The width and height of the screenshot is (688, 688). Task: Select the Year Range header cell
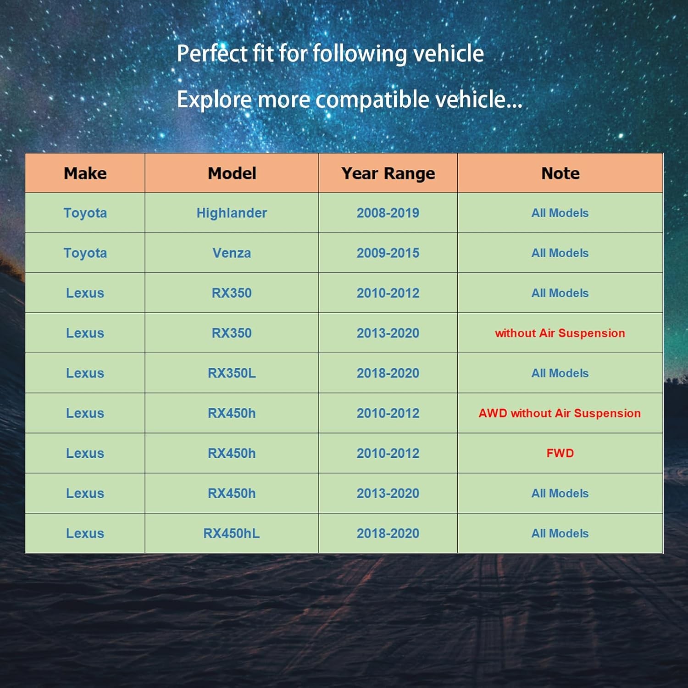[388, 173]
